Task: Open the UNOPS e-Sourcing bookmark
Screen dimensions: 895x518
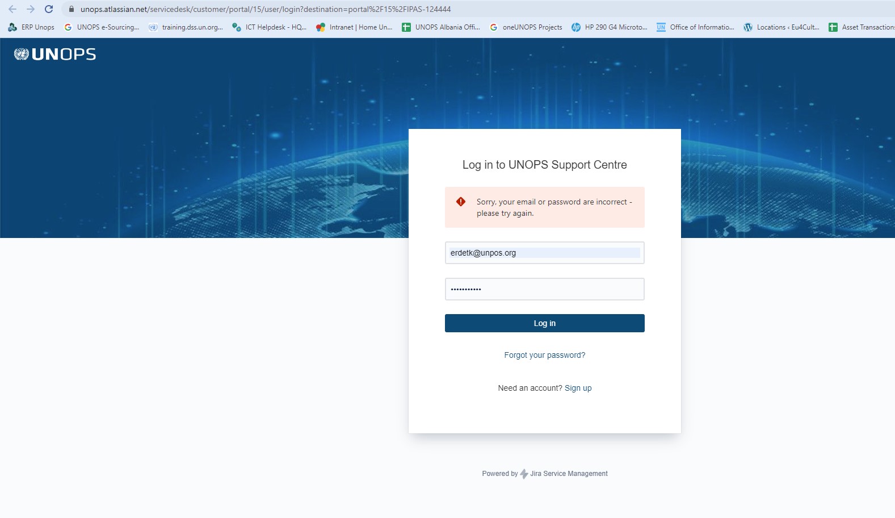Action: click(102, 27)
